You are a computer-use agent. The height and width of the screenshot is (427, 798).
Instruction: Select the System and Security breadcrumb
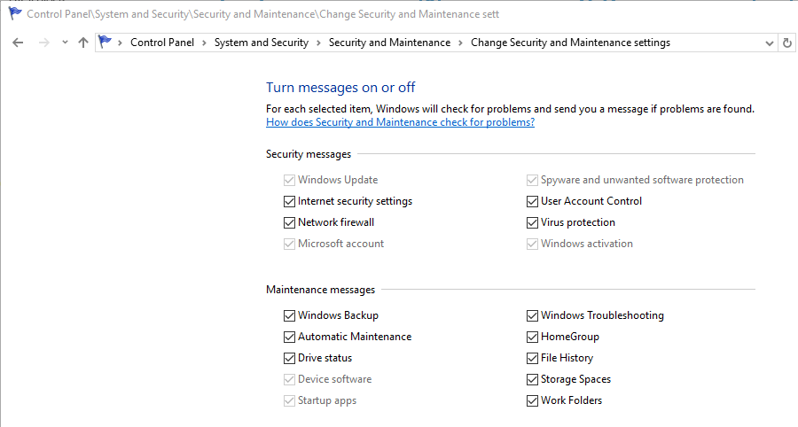click(261, 43)
